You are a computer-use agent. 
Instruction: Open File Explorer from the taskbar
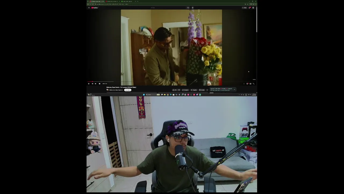click(165, 95)
